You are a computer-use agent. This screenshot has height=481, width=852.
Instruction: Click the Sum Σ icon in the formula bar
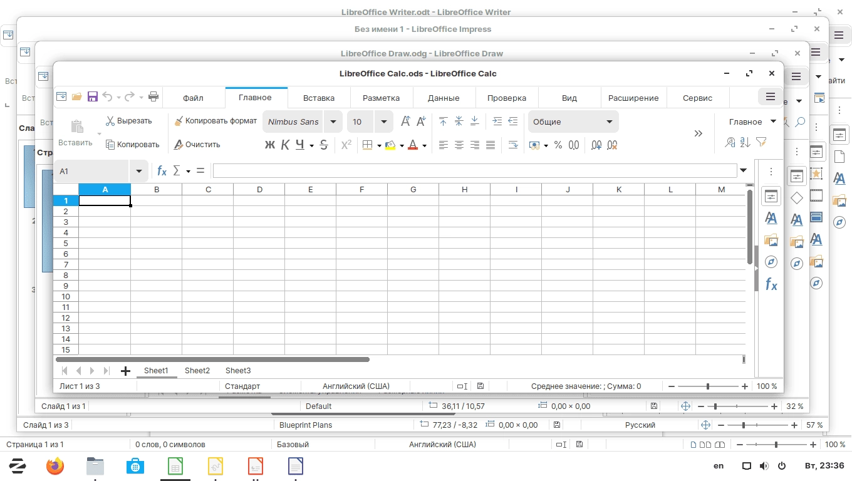(177, 170)
